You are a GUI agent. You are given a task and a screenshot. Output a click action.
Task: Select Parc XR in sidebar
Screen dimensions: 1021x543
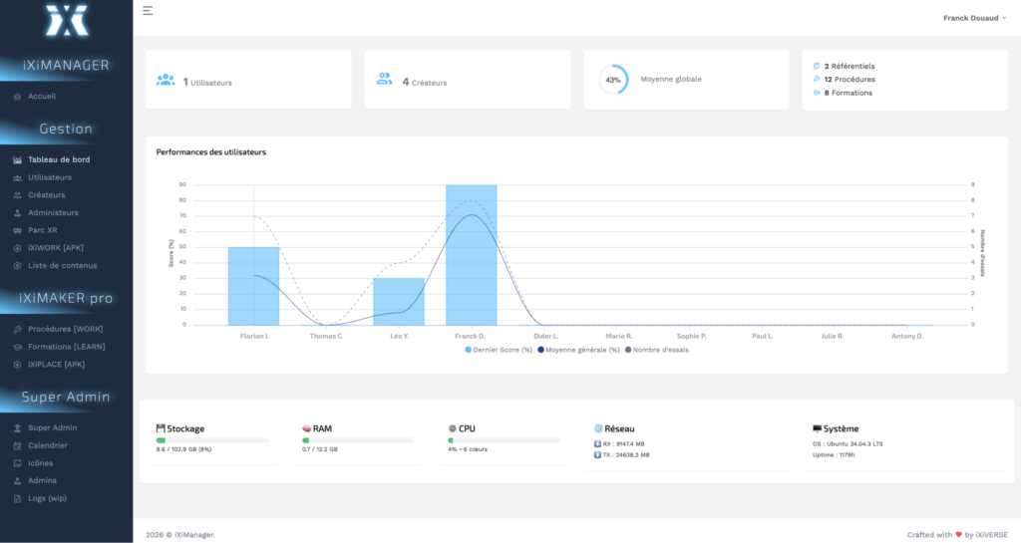click(43, 230)
